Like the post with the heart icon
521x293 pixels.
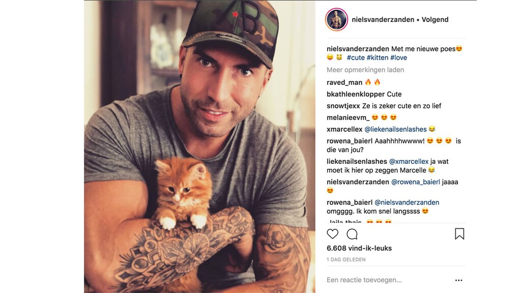332,234
